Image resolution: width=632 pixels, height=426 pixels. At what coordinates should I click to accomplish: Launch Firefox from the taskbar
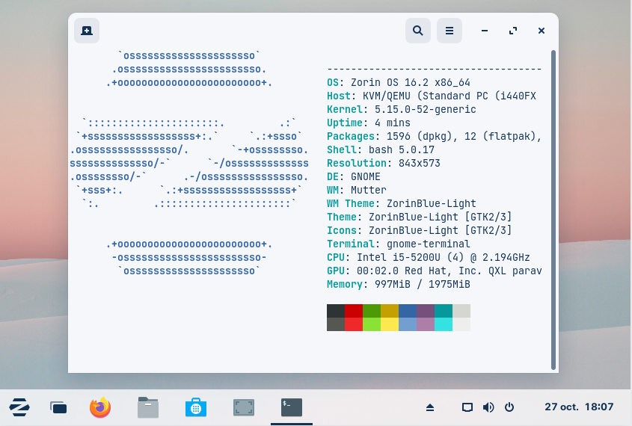(100, 407)
